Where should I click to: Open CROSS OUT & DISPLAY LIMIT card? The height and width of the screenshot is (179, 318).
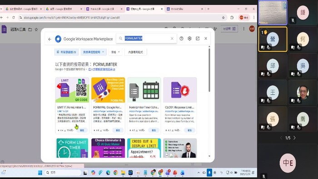tap(144, 148)
